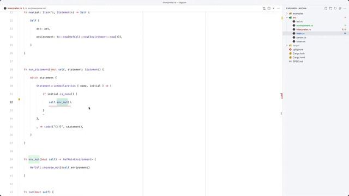Screen dimensions: 349x196
Task: Click the git icon beside .gitignore
Action: point(290,50)
